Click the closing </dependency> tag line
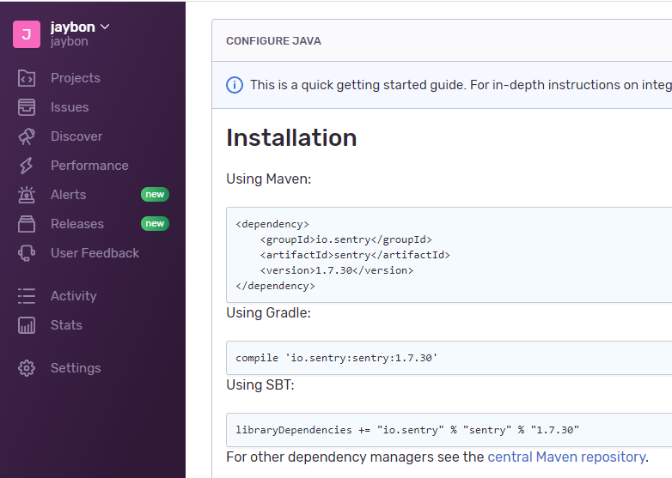The height and width of the screenshot is (478, 672). (275, 286)
